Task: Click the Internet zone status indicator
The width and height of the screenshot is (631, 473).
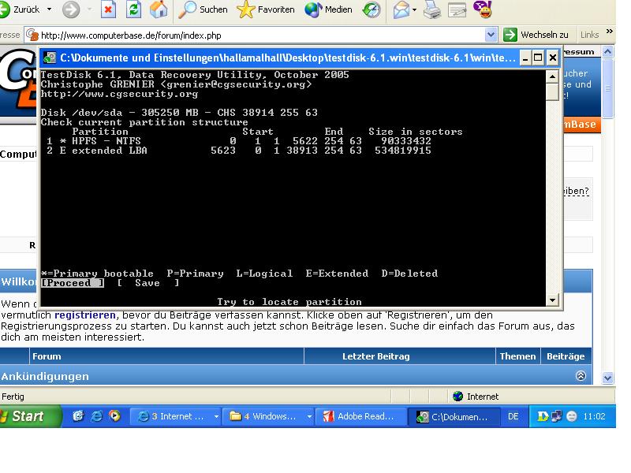Action: [476, 397]
